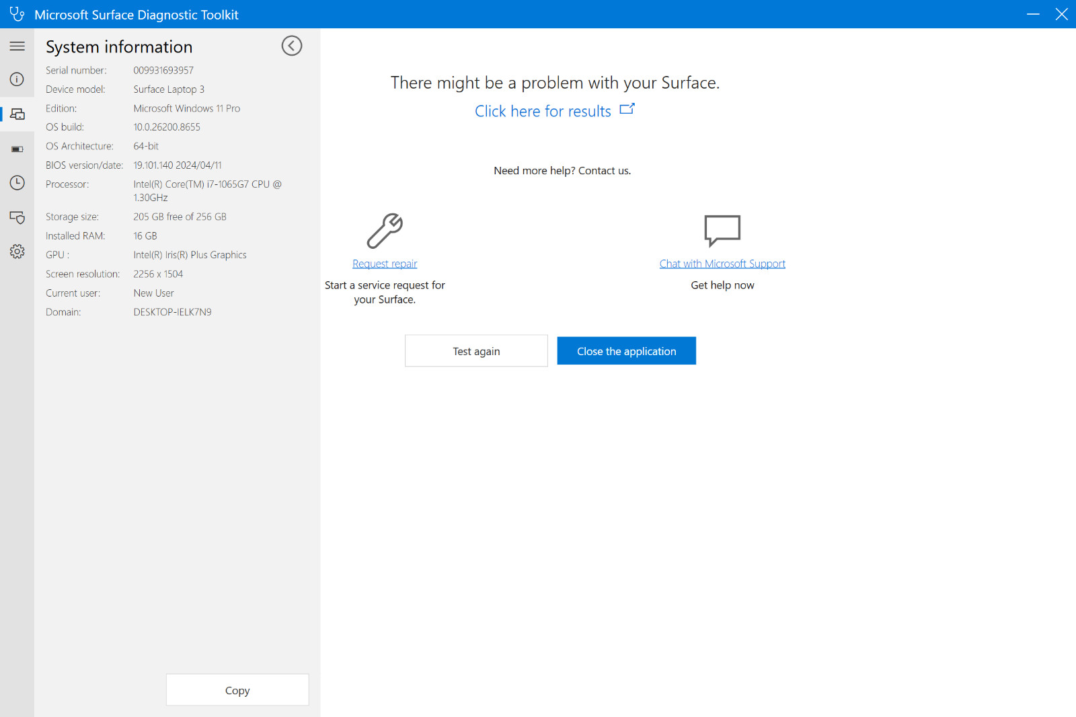Follow the Request repair link
1076x717 pixels.
[x=385, y=264]
